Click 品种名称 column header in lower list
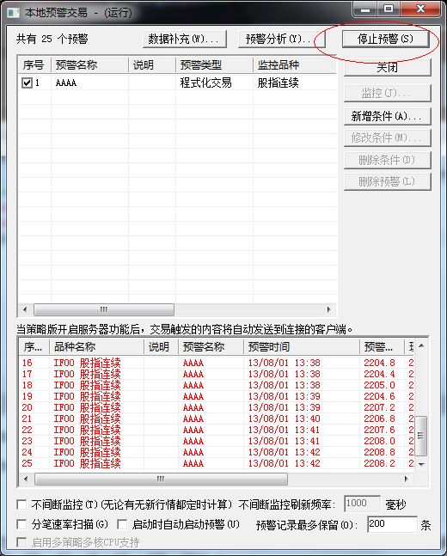 click(x=96, y=347)
